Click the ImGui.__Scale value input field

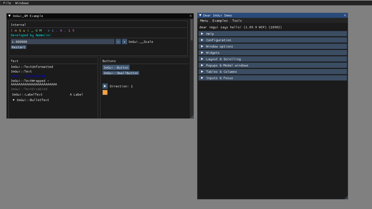point(62,42)
